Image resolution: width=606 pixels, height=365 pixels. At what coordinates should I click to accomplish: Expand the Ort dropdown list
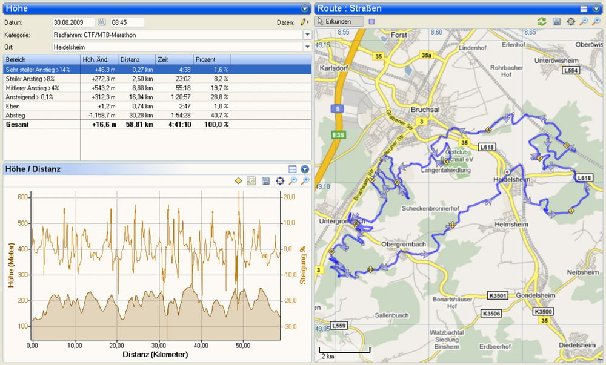click(x=307, y=47)
